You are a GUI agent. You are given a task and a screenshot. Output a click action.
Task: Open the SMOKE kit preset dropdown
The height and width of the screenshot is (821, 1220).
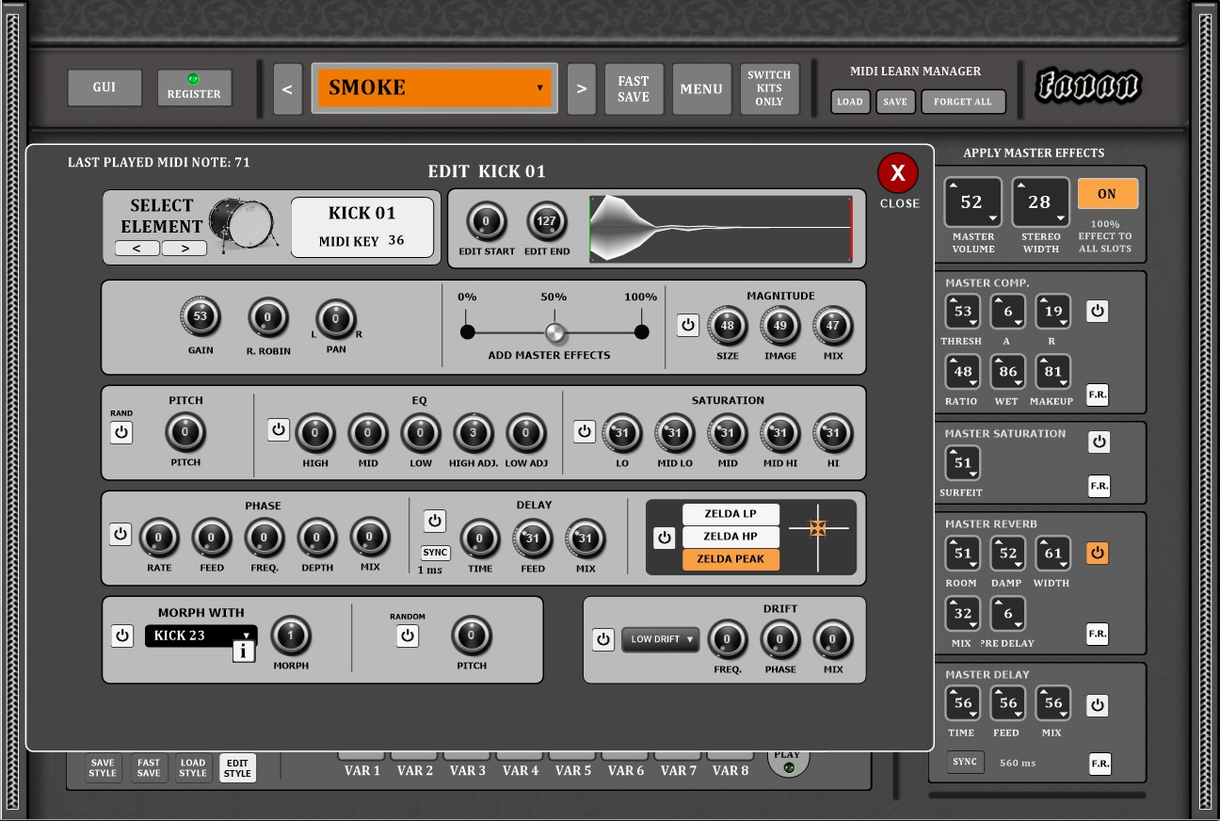434,89
